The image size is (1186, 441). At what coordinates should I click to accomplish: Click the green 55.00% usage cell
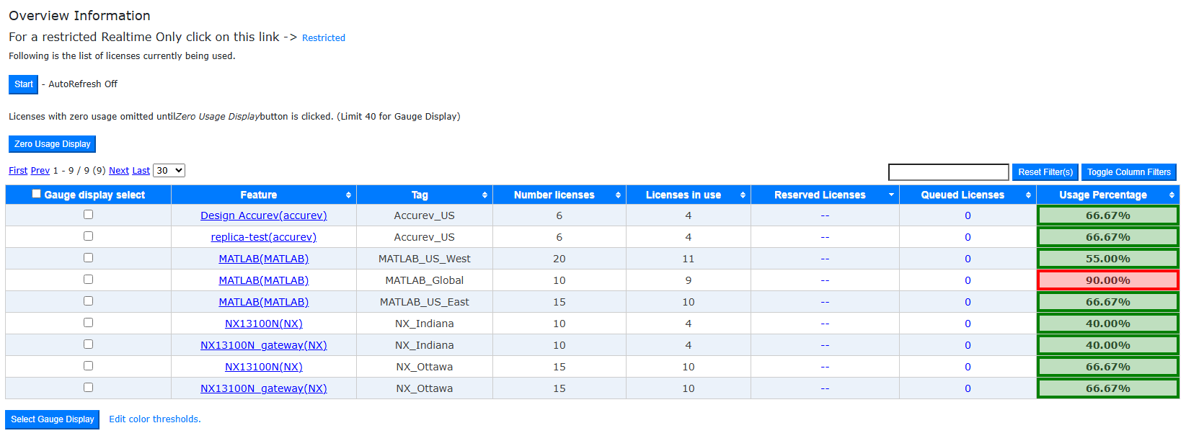[1108, 259]
